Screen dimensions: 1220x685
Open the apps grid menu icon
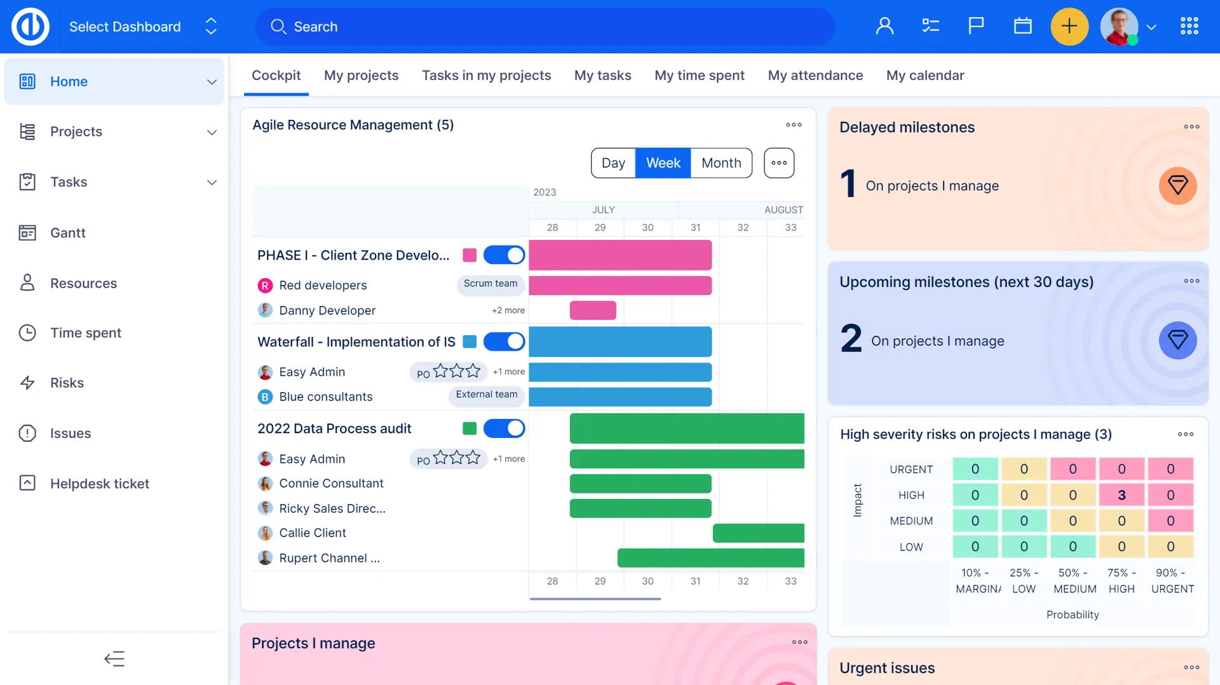1189,26
